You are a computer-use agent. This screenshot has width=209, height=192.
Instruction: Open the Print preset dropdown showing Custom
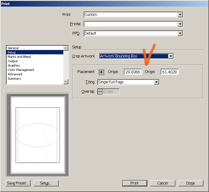click(134, 15)
